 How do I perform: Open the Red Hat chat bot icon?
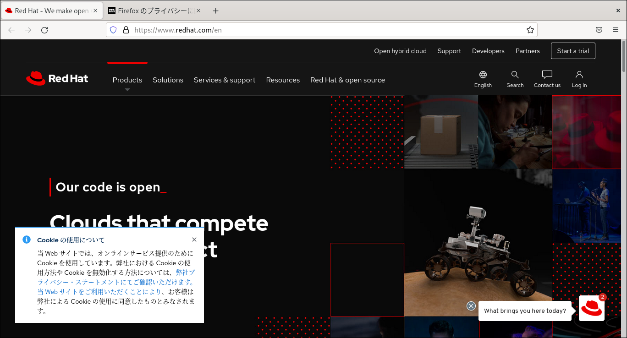click(592, 308)
